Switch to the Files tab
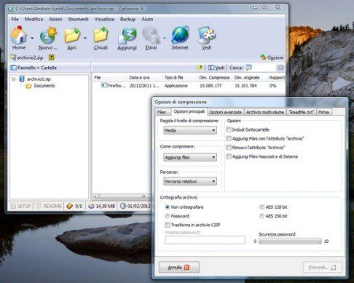Screen dimensions: 354x283 coord(162,112)
